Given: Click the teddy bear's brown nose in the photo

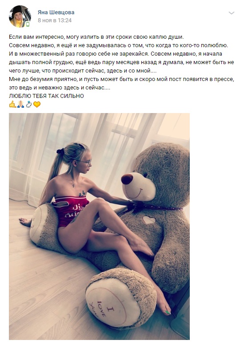Looking at the screenshot, I should click(127, 179).
